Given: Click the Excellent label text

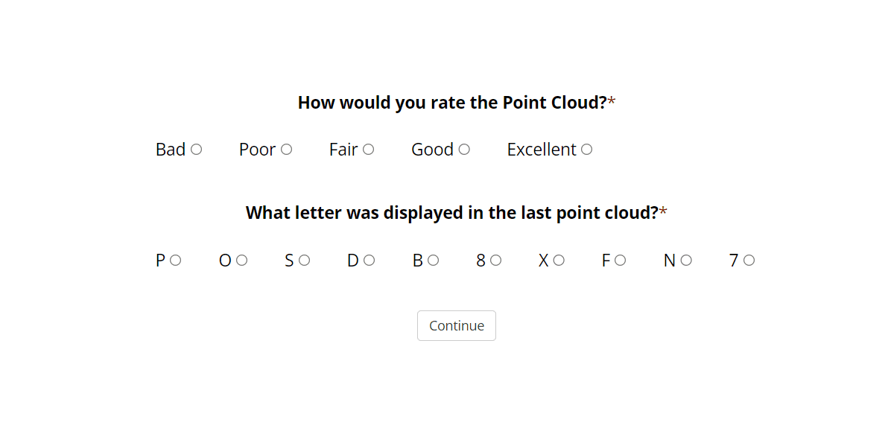Looking at the screenshot, I should coord(541,150).
